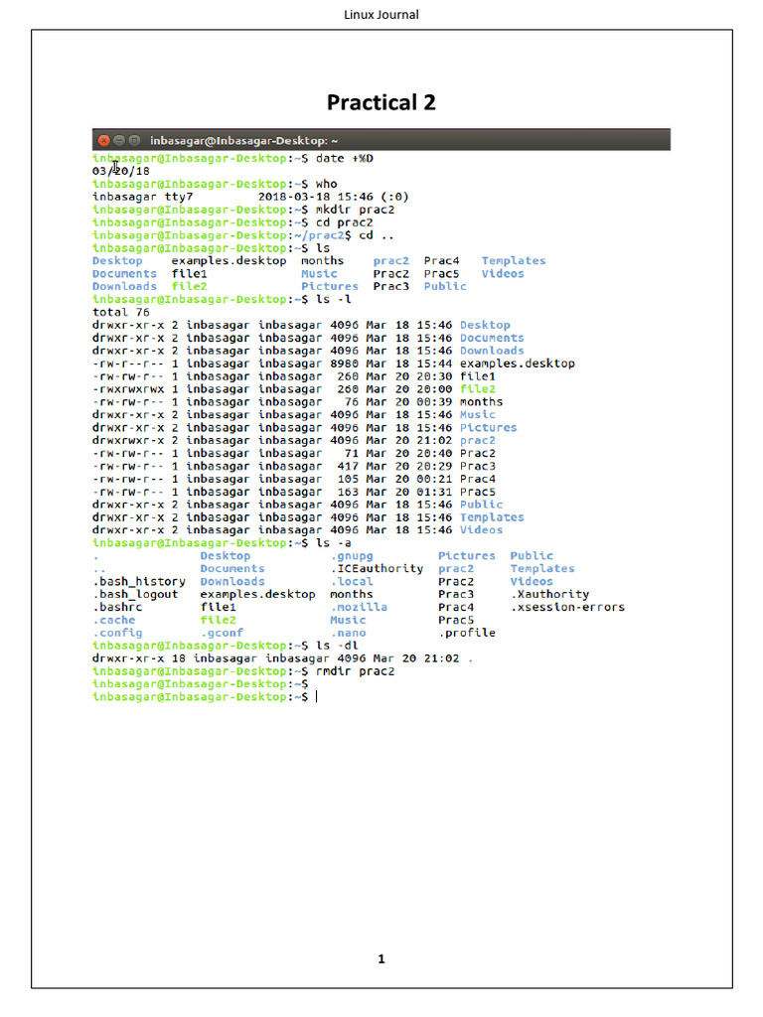
Task: Select the 'rmdir prac2' command
Action: point(355,672)
